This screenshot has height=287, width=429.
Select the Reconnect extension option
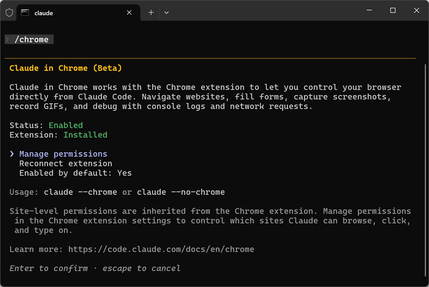point(66,164)
